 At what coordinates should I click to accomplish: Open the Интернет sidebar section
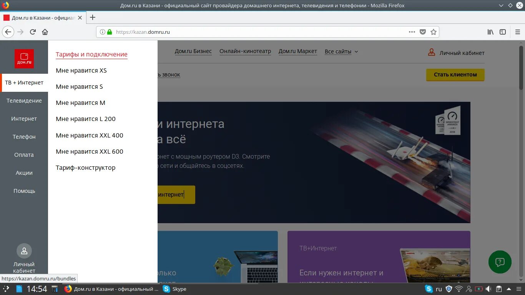(24, 119)
